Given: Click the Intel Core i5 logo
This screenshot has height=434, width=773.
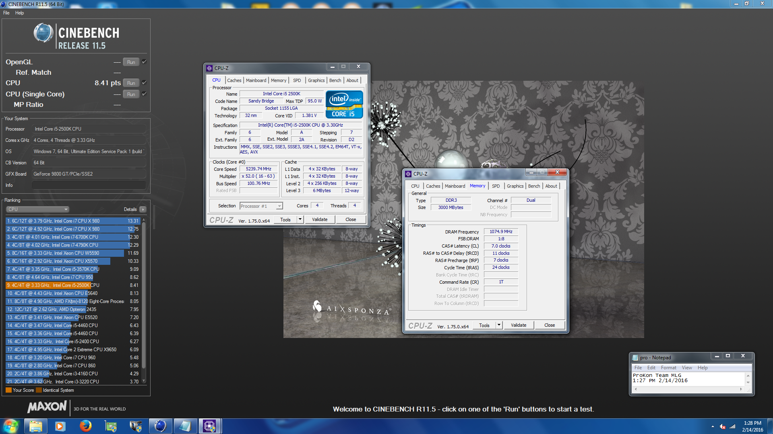Looking at the screenshot, I should (344, 104).
